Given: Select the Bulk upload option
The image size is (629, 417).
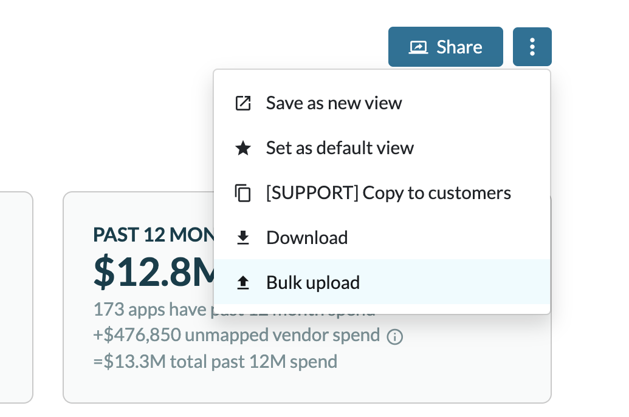Looking at the screenshot, I should tap(312, 282).
